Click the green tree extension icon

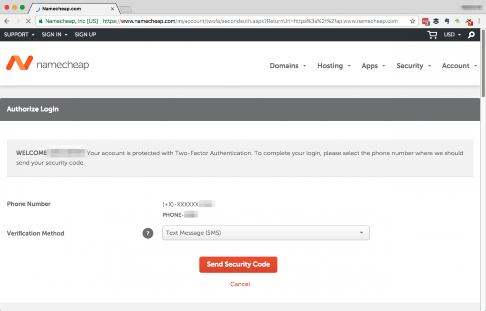click(457, 21)
